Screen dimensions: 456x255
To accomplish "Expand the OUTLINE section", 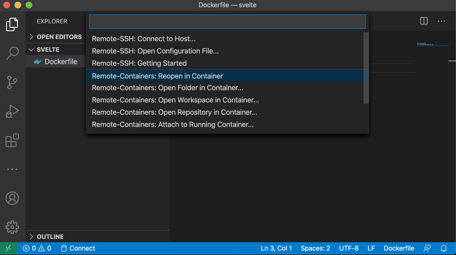I will point(98,237).
